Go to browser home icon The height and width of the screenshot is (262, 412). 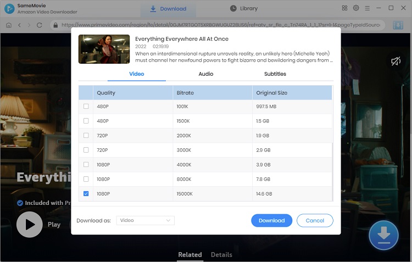point(9,25)
